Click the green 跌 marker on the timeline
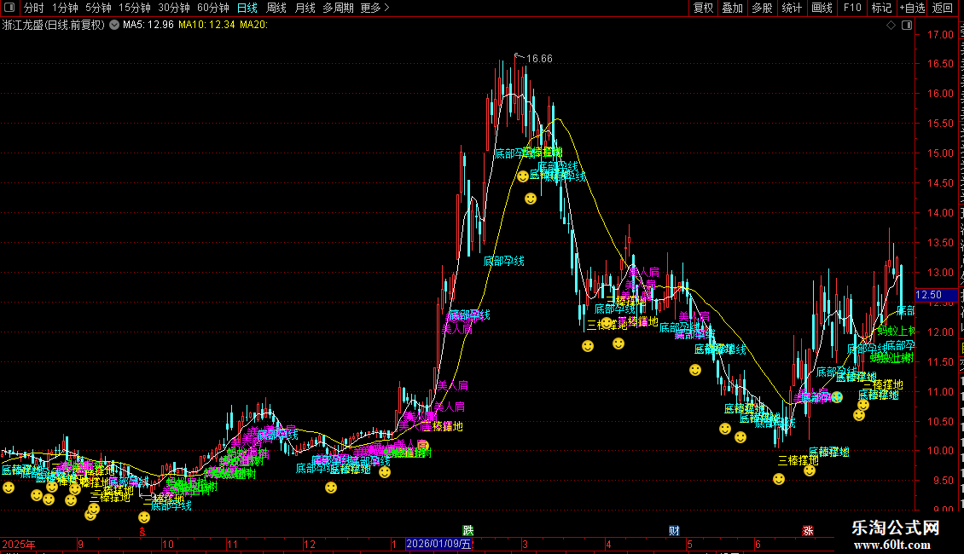Image resolution: width=964 pixels, height=554 pixels. [467, 531]
